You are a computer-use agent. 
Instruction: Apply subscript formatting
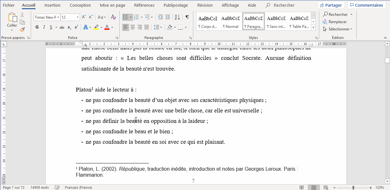69,27
